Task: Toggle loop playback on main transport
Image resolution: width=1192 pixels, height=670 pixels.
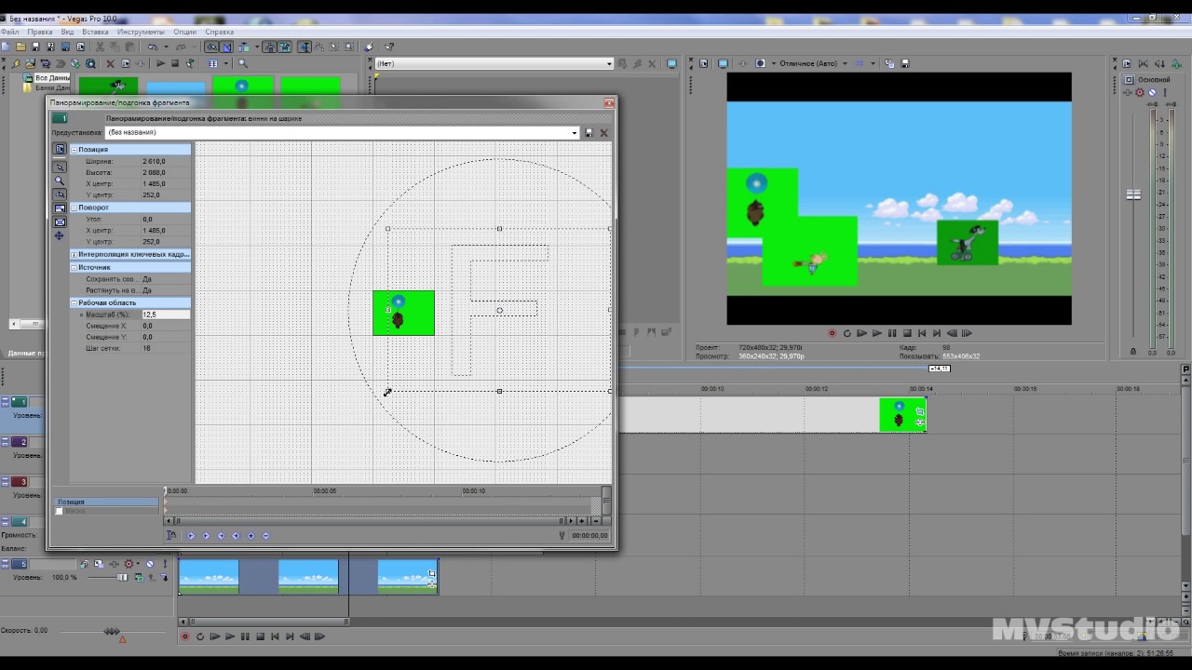Action: 199,636
